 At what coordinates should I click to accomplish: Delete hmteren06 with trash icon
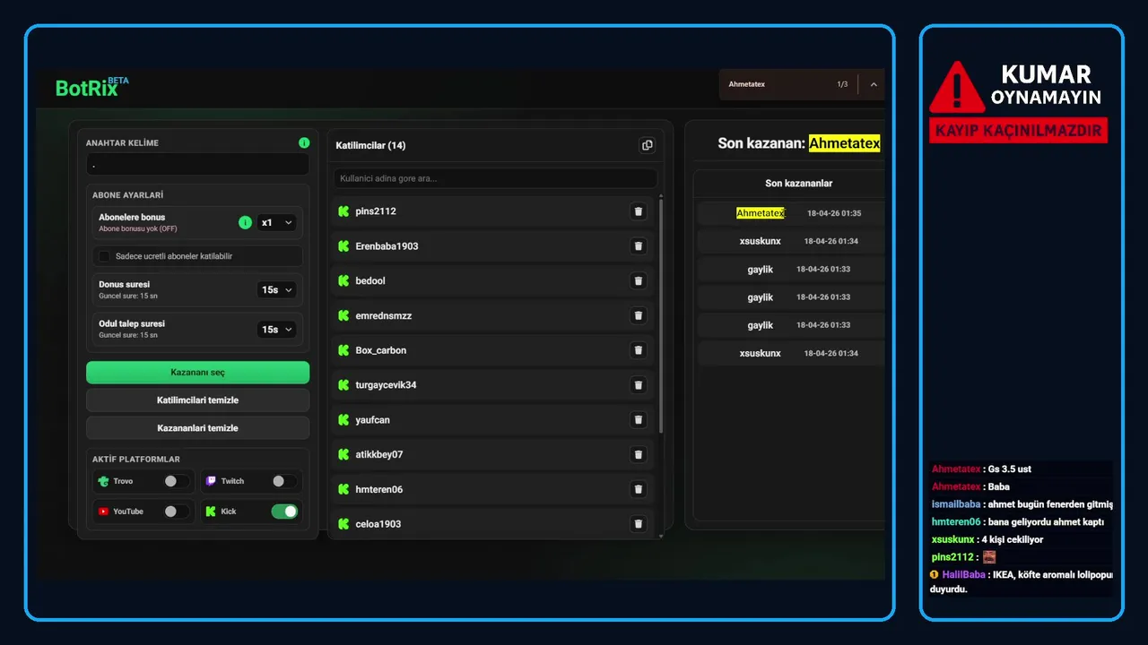click(639, 489)
